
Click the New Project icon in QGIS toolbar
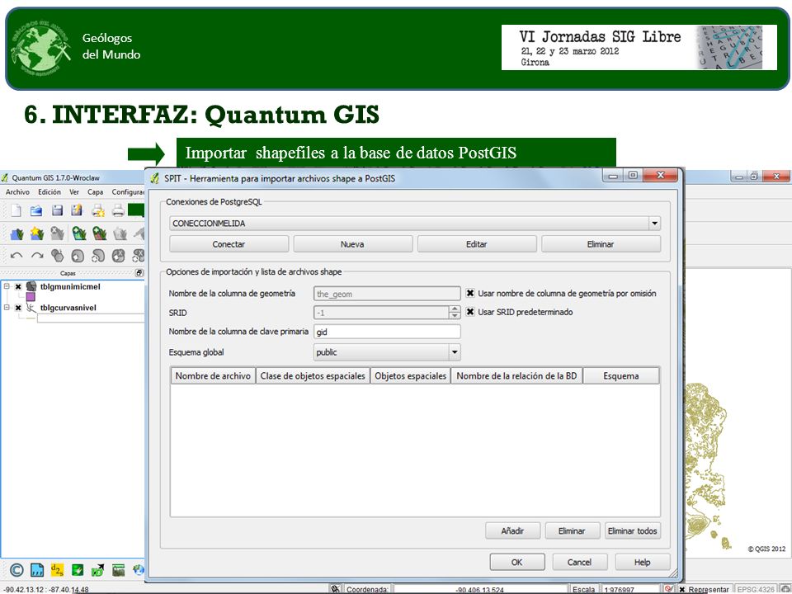[16, 210]
